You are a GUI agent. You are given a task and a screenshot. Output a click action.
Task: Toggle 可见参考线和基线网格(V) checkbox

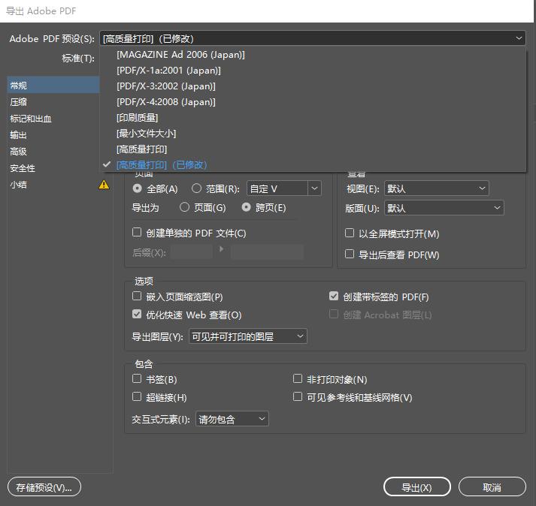coord(298,396)
